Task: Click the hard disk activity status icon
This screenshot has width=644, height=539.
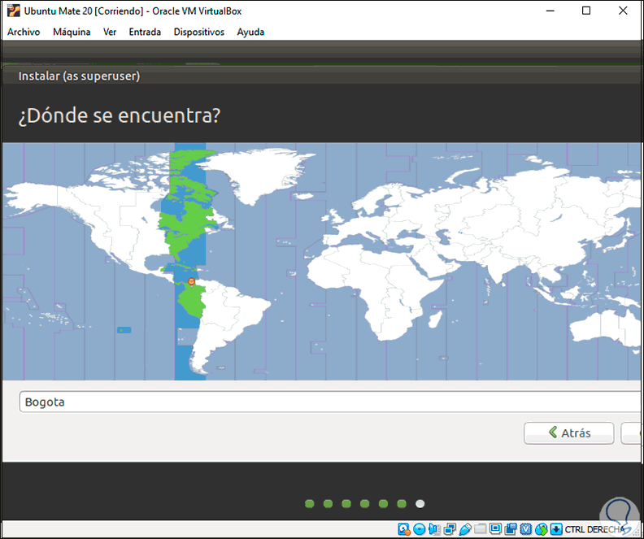Action: click(404, 529)
